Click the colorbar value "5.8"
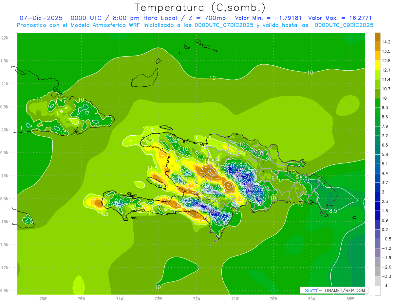 (385, 155)
